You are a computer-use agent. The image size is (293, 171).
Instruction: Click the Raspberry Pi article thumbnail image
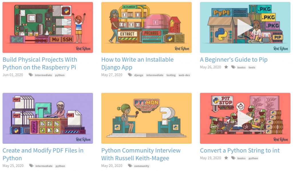(48, 27)
